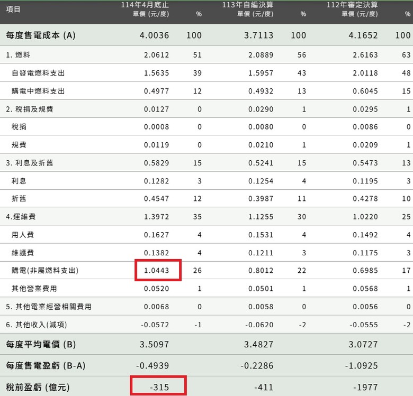Select value 0.0127
The width and height of the screenshot is (413, 396).
click(x=156, y=109)
